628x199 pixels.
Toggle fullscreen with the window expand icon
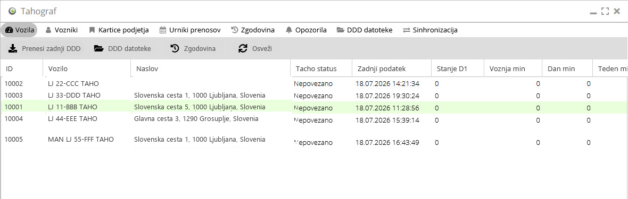(605, 11)
